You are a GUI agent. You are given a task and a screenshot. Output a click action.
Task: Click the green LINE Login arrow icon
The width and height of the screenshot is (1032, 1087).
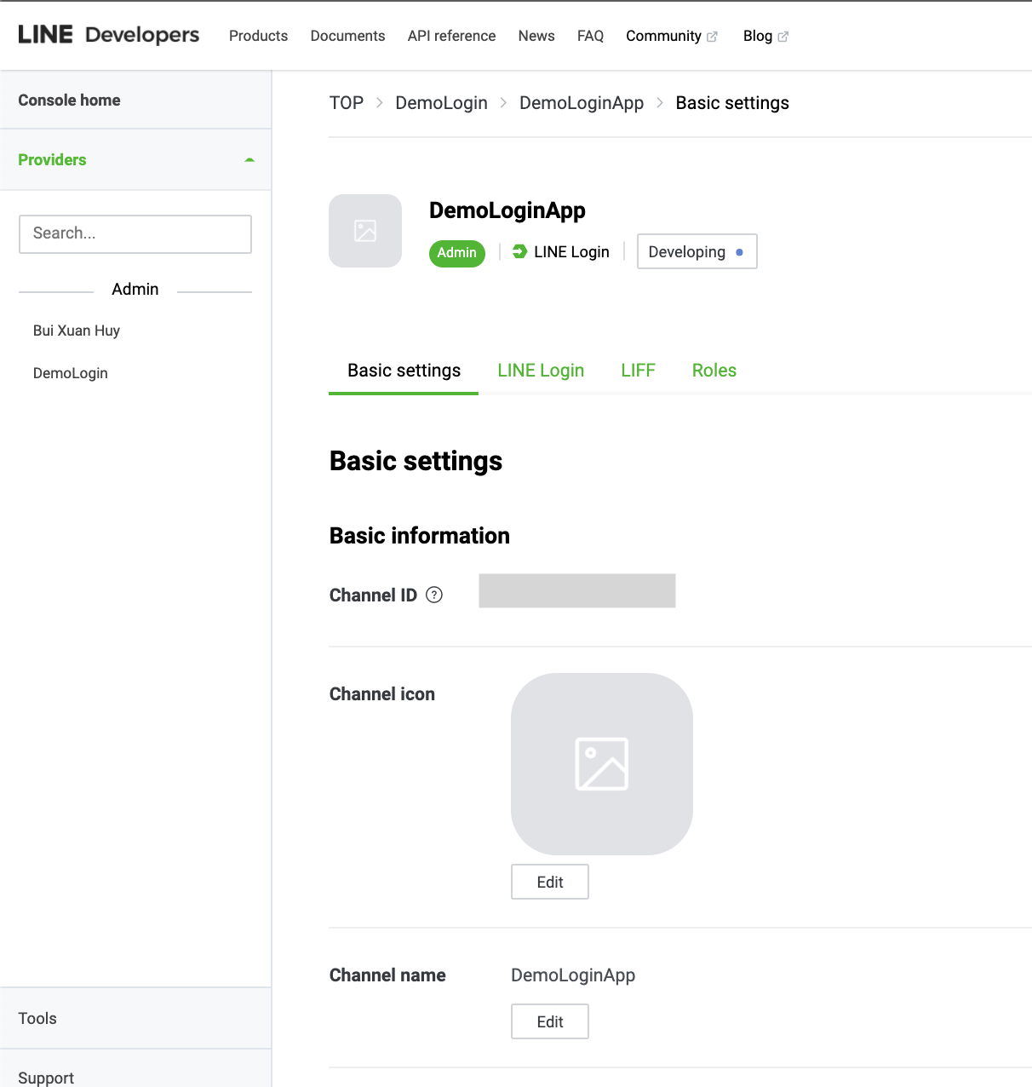[x=519, y=251]
